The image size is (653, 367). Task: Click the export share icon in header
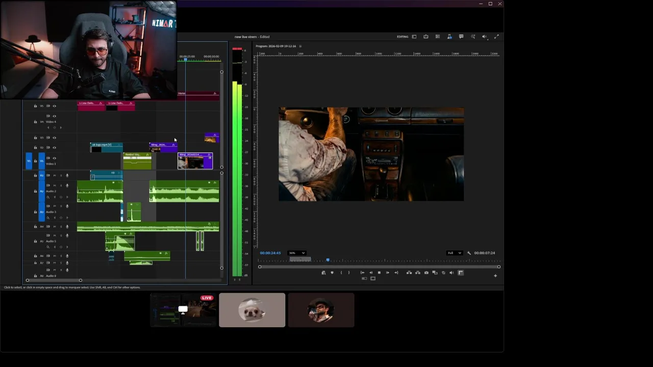(x=426, y=37)
